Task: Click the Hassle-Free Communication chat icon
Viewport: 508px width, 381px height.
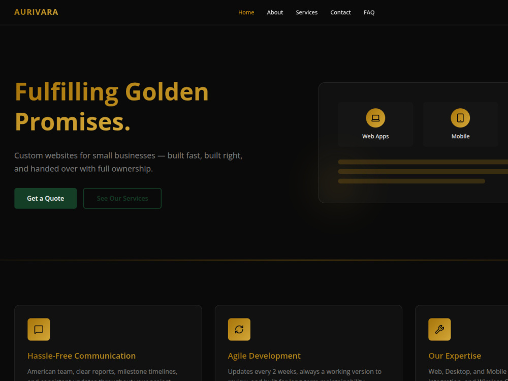Action: (39, 330)
